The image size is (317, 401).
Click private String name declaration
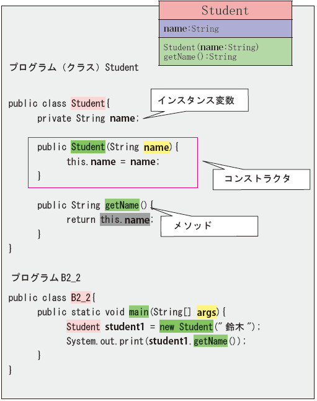click(88, 119)
